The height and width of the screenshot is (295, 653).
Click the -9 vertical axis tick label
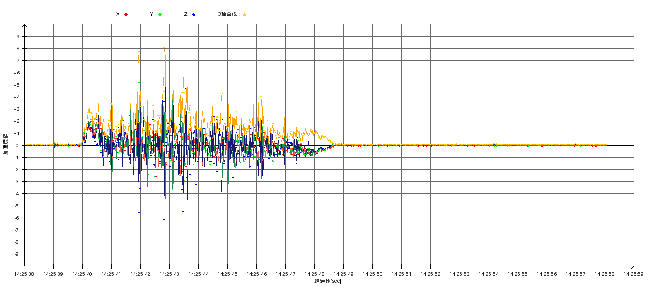pos(17,254)
